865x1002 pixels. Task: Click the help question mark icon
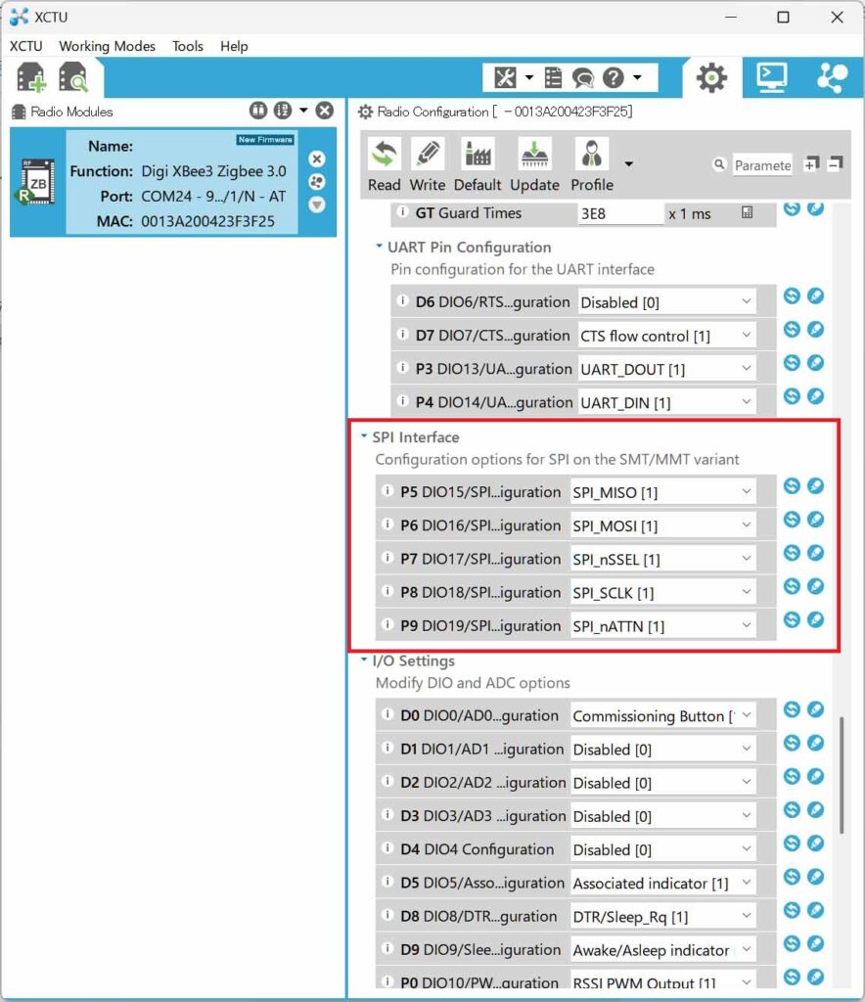tap(614, 78)
